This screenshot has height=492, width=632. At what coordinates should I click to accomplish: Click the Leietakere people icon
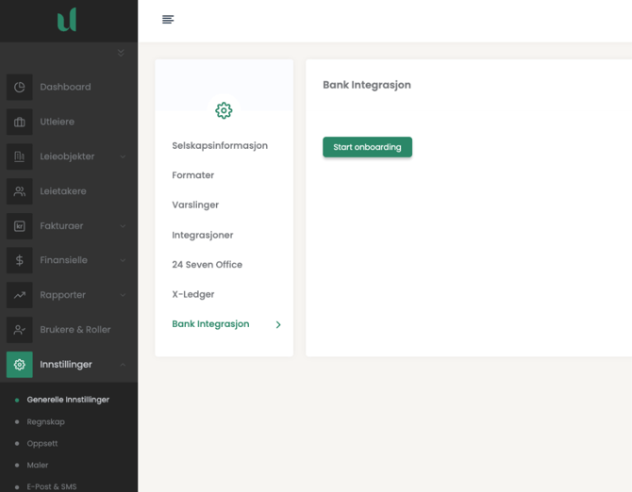coord(20,191)
